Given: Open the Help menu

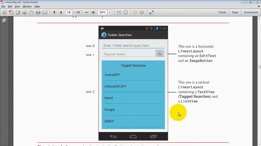Looking at the screenshot, I should [x=37, y=6].
